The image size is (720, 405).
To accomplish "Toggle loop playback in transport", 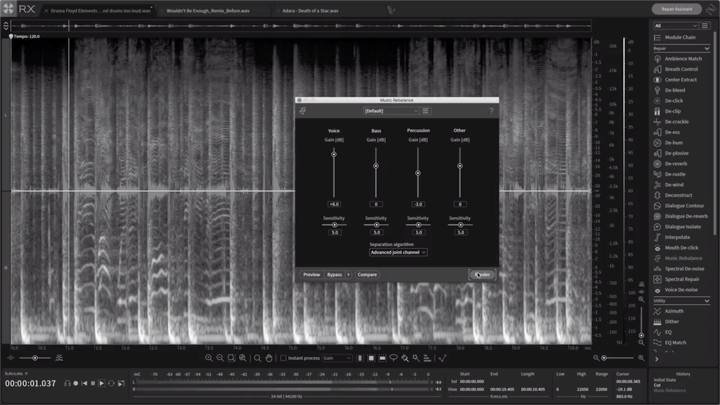I will click(111, 383).
